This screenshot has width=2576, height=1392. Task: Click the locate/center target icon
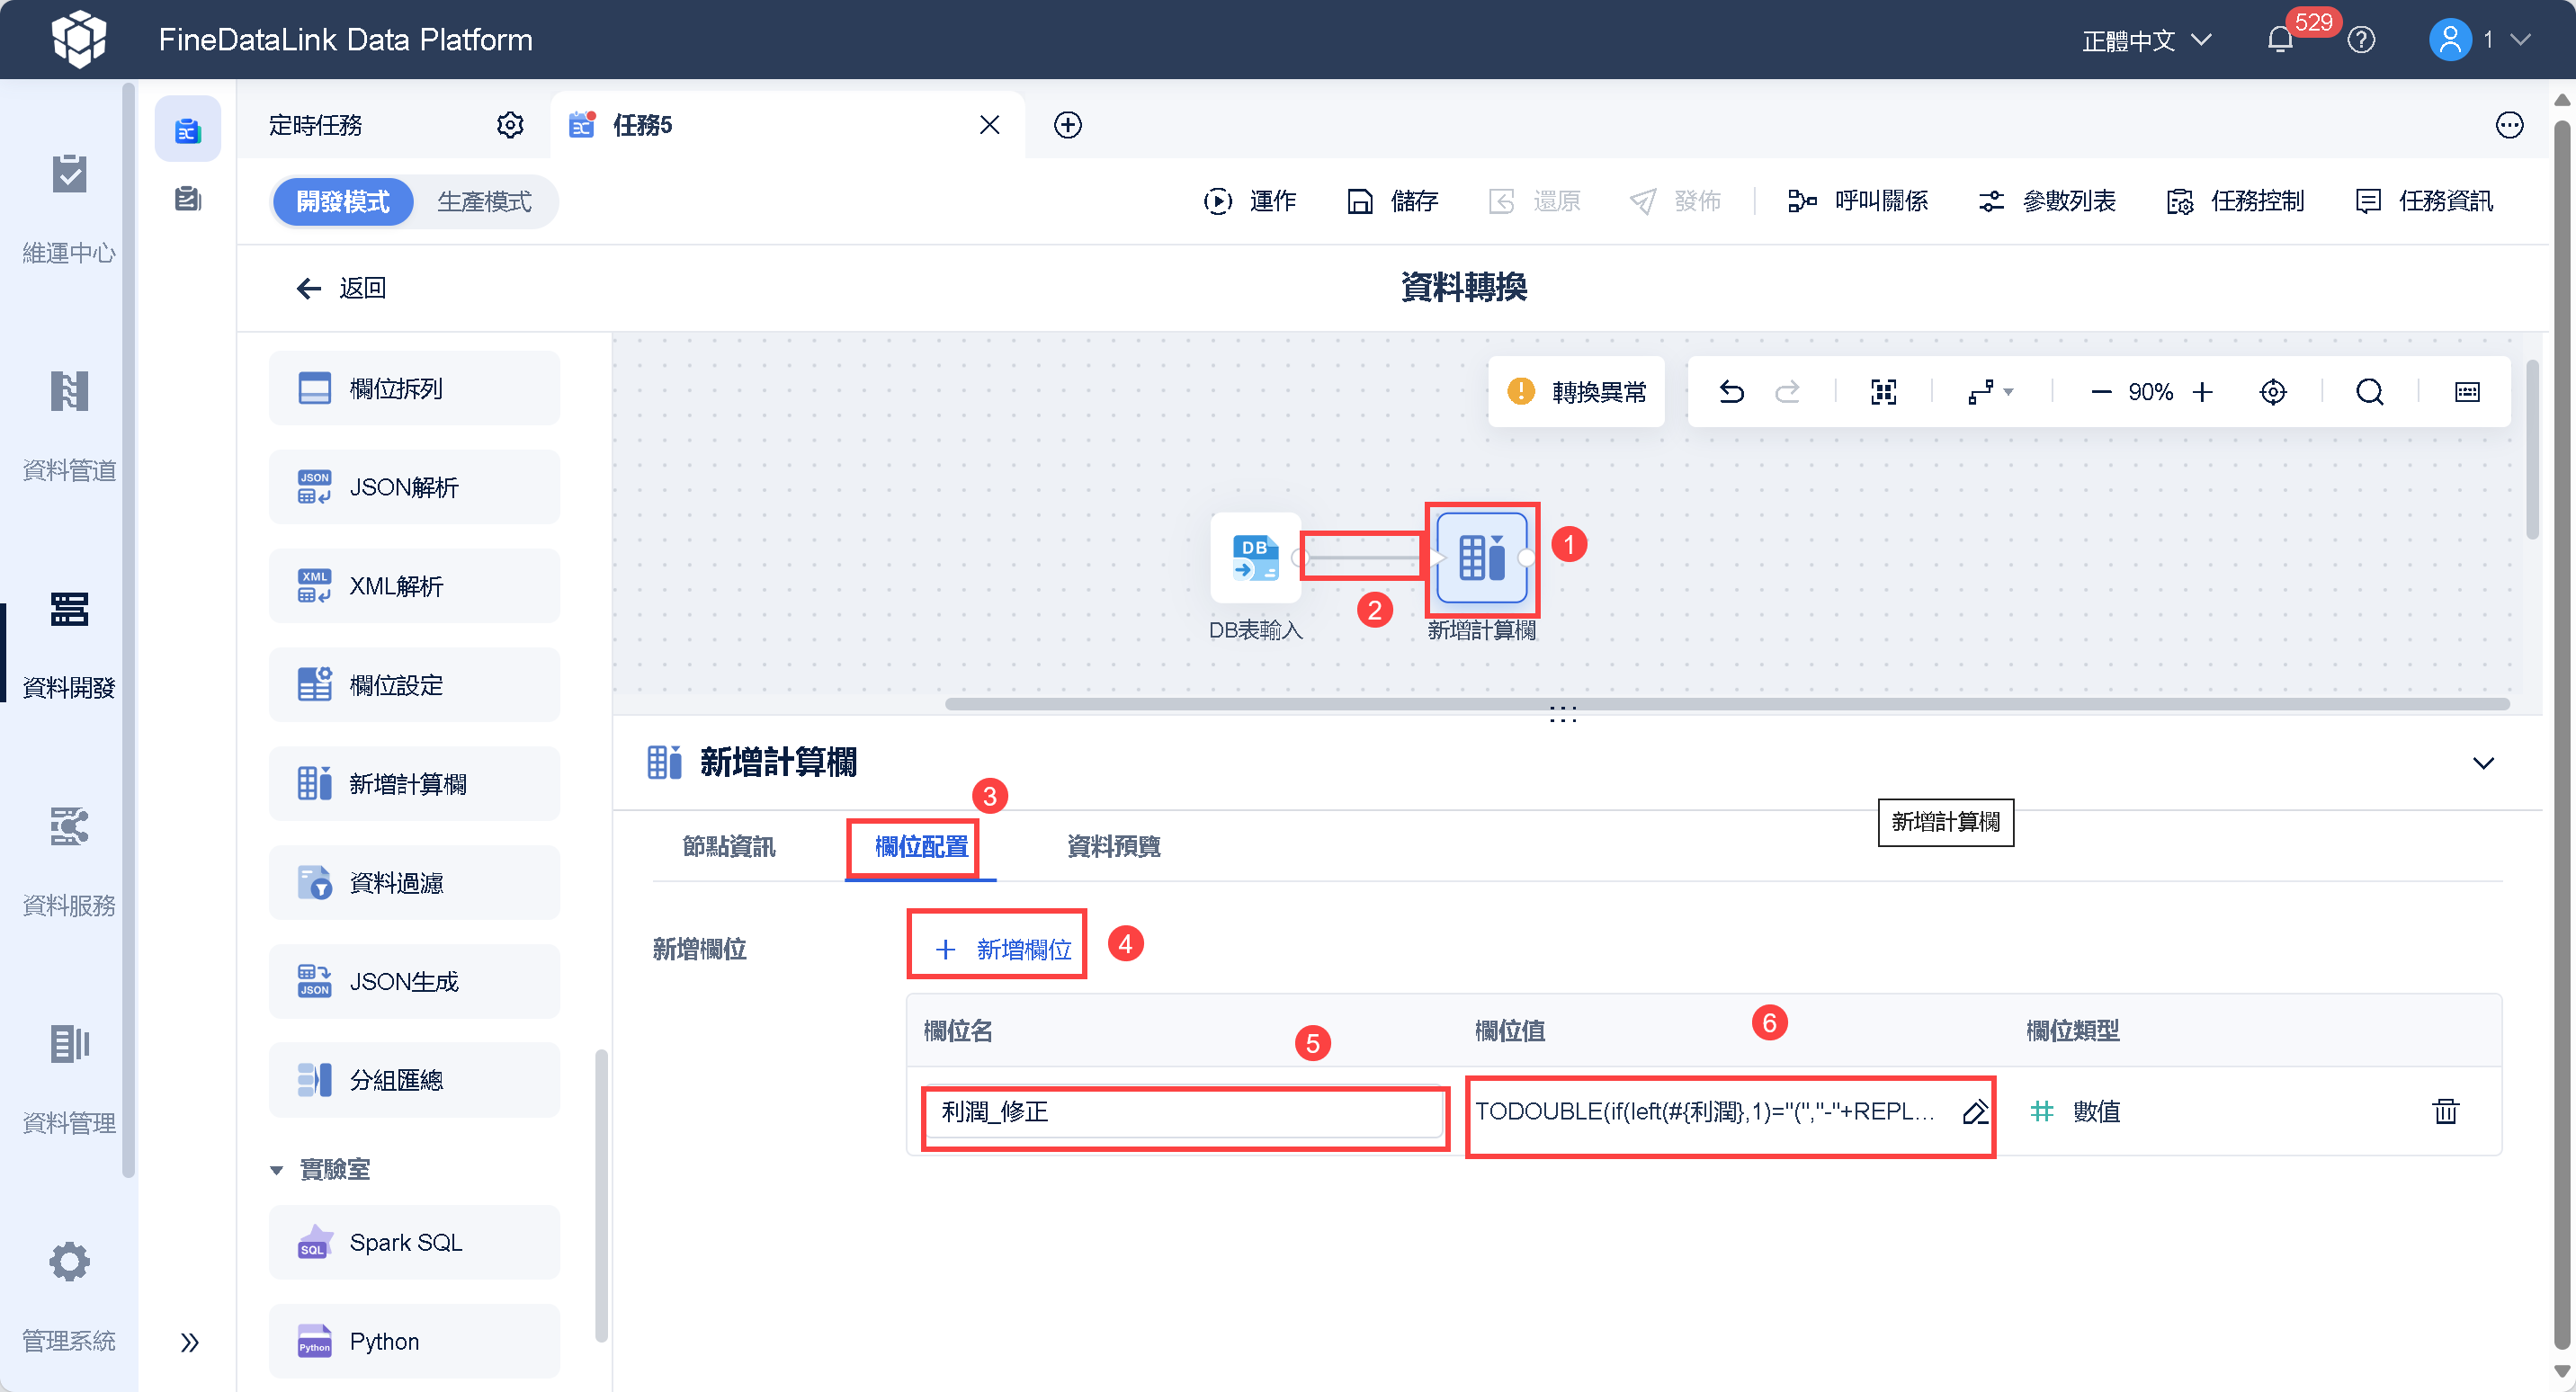coord(2272,392)
